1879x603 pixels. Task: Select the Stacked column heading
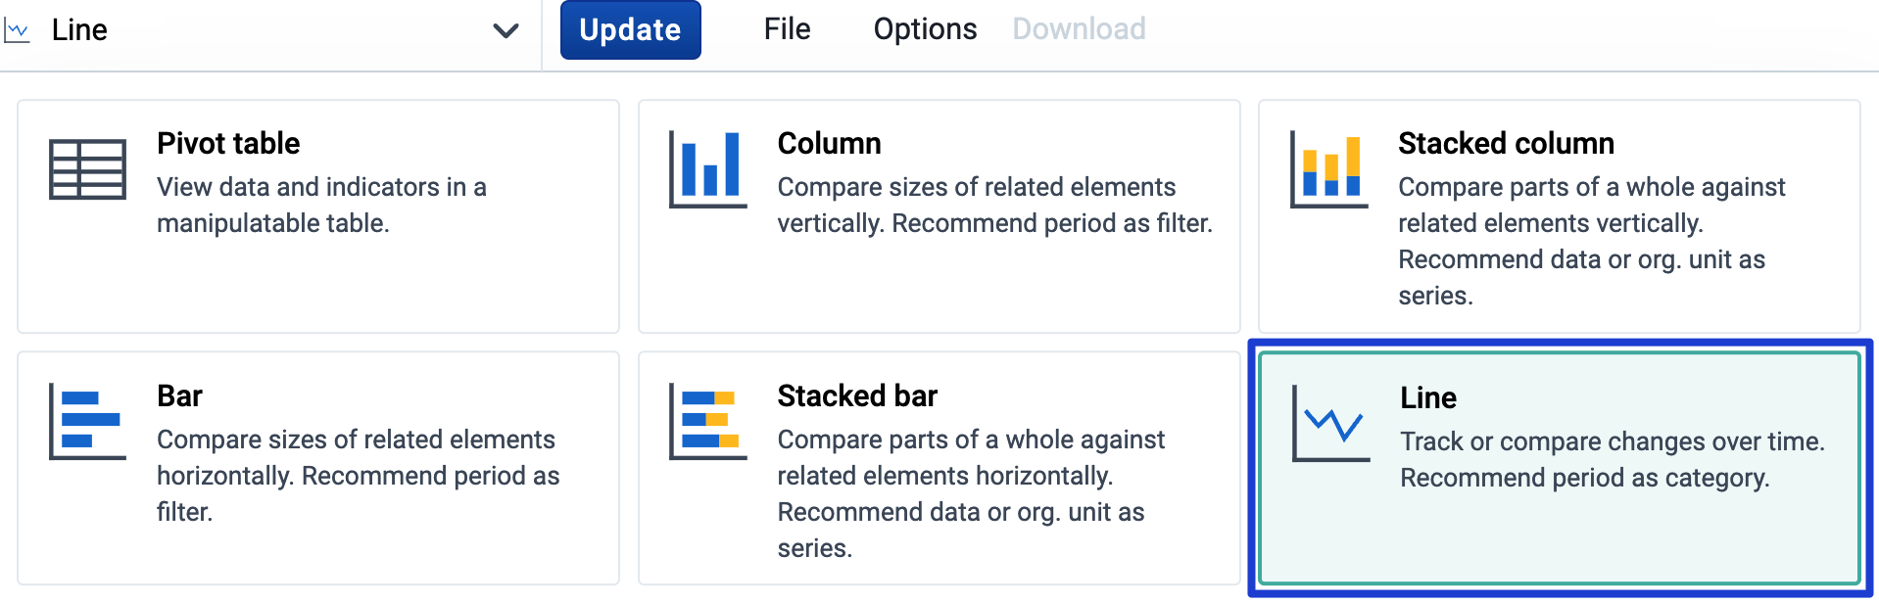tap(1506, 143)
